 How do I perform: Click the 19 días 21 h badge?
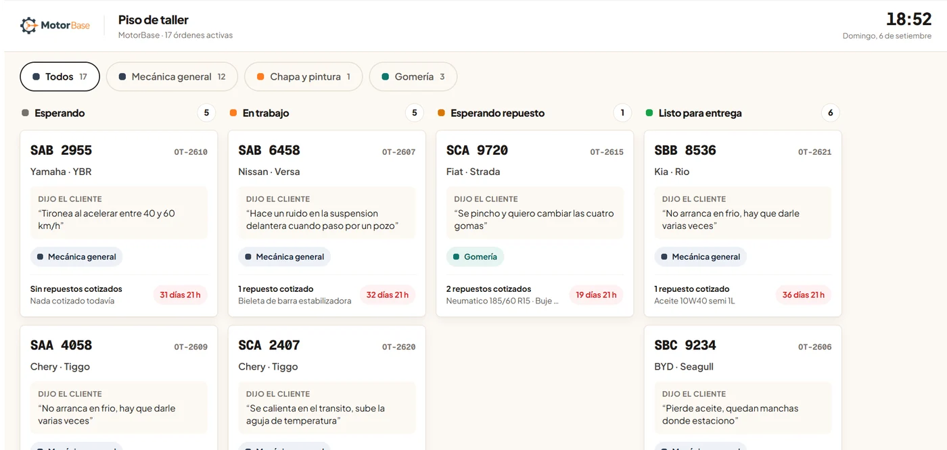tap(596, 295)
